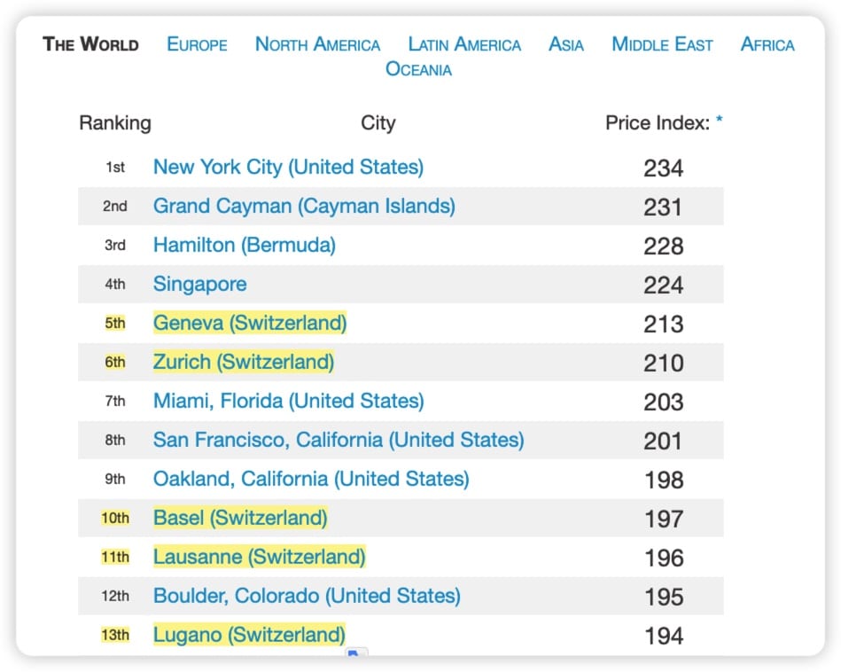This screenshot has height=672, width=841.
Task: Open San Francisco, California link
Action: coord(339,440)
